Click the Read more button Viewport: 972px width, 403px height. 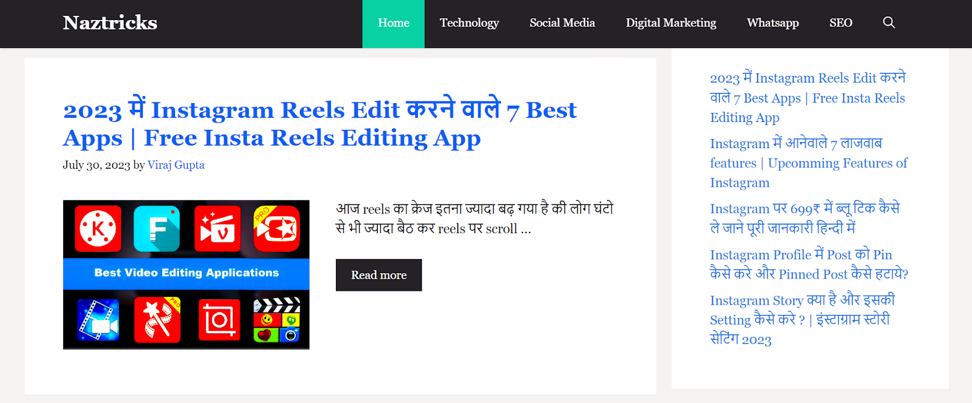click(x=378, y=275)
